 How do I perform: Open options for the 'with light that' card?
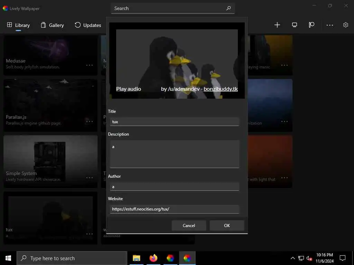[x=285, y=178]
